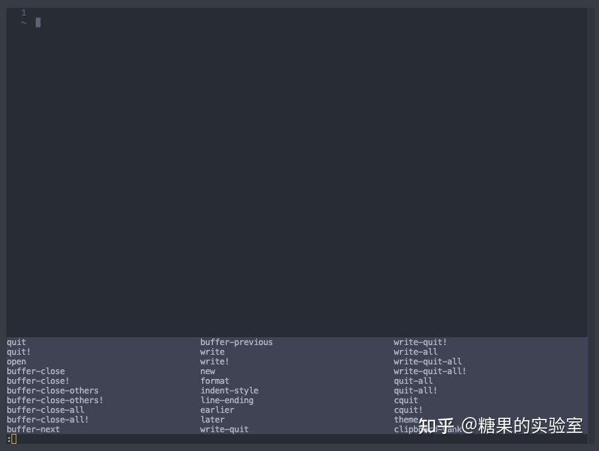The width and height of the screenshot is (599, 451).
Task: Pick the earlier command completion
Action: click(x=217, y=410)
